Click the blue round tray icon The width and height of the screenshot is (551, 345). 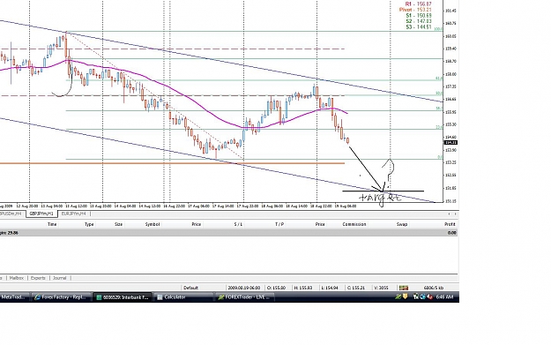point(422,297)
